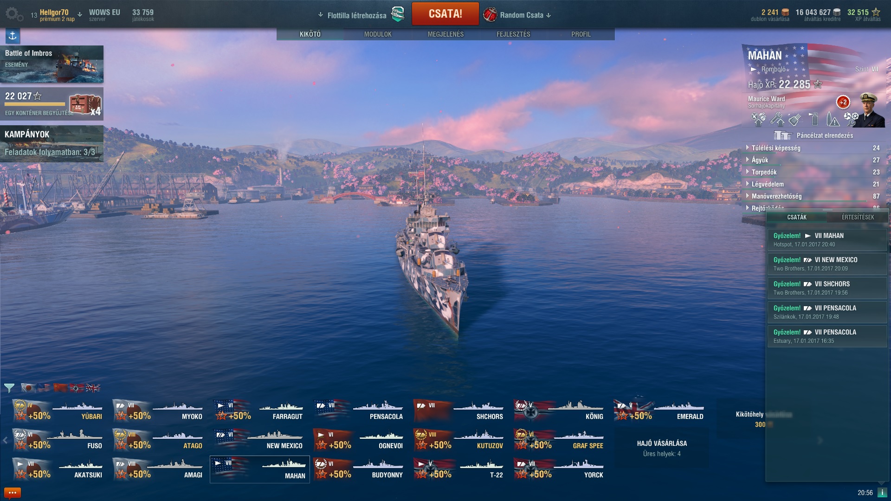Expand the Torpedók parameter row
The image size is (891, 501).
(813, 172)
